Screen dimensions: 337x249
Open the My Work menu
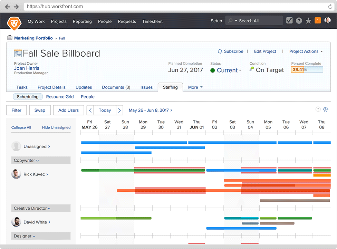pos(36,21)
